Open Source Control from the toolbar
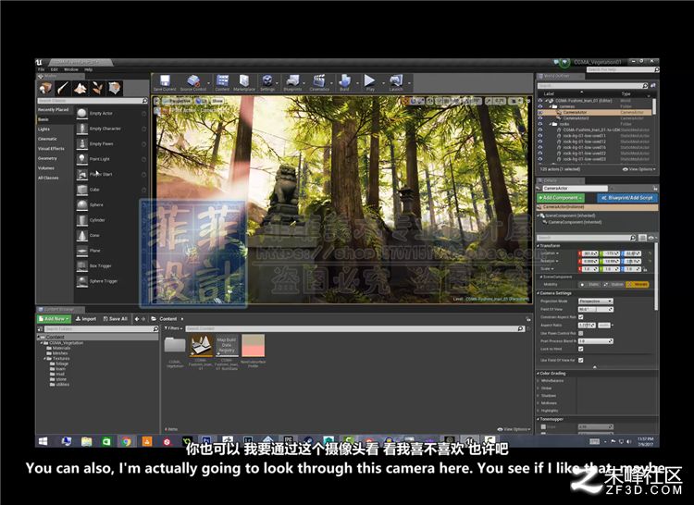Viewport: 694px width, 505px height. (x=193, y=82)
